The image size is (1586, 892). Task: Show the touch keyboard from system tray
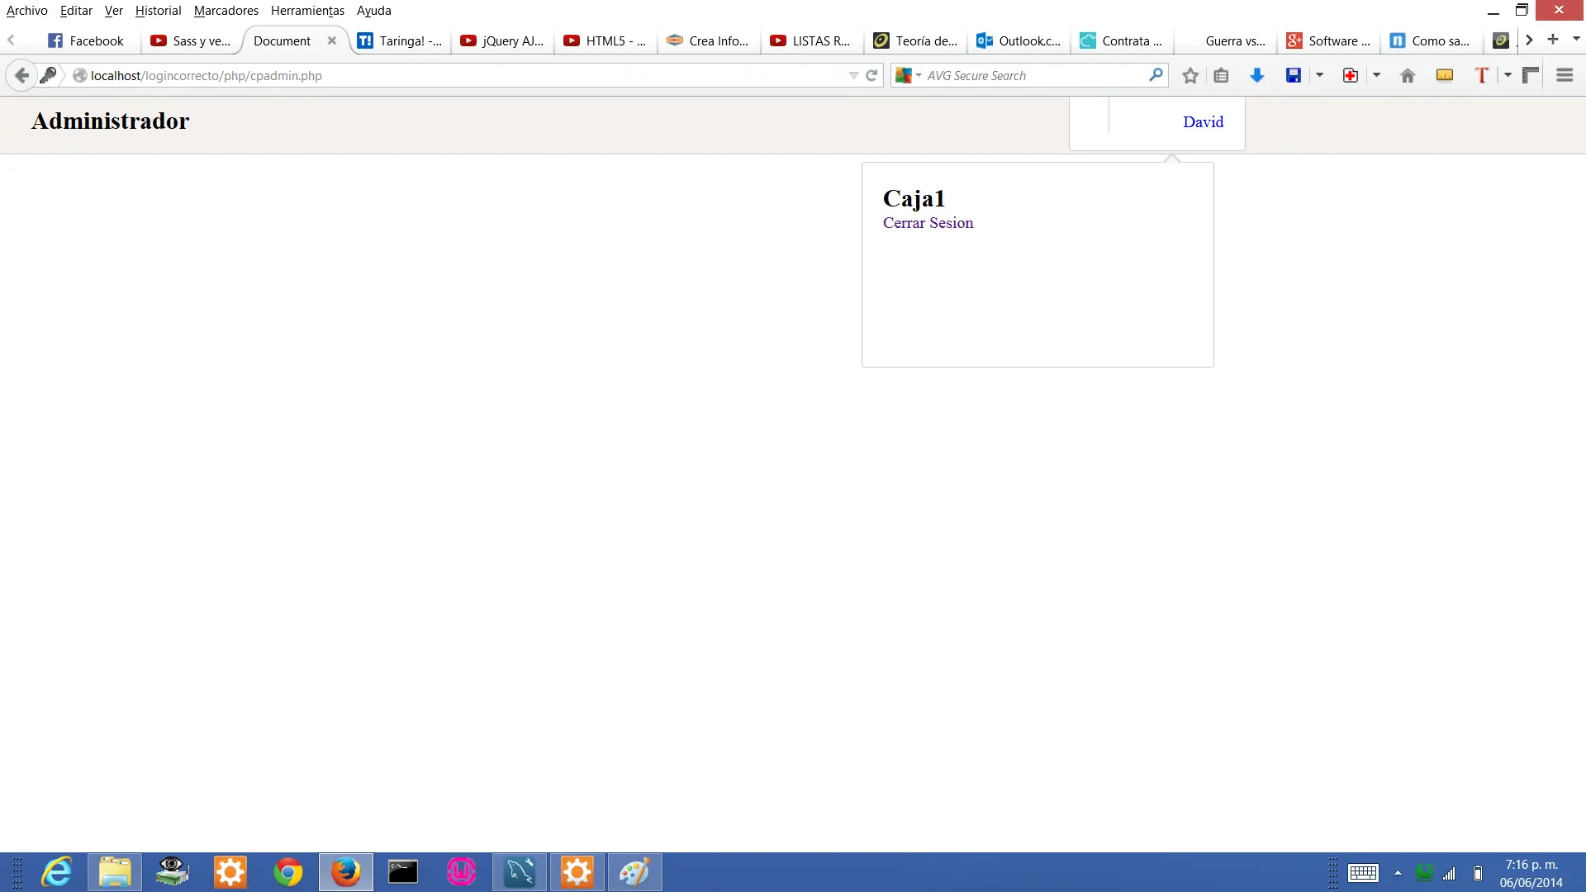pyautogui.click(x=1364, y=873)
